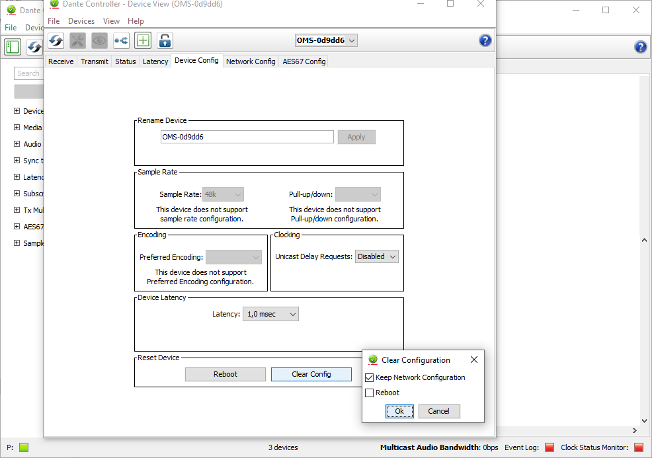Open help via Device View question mark icon

[x=485, y=40]
